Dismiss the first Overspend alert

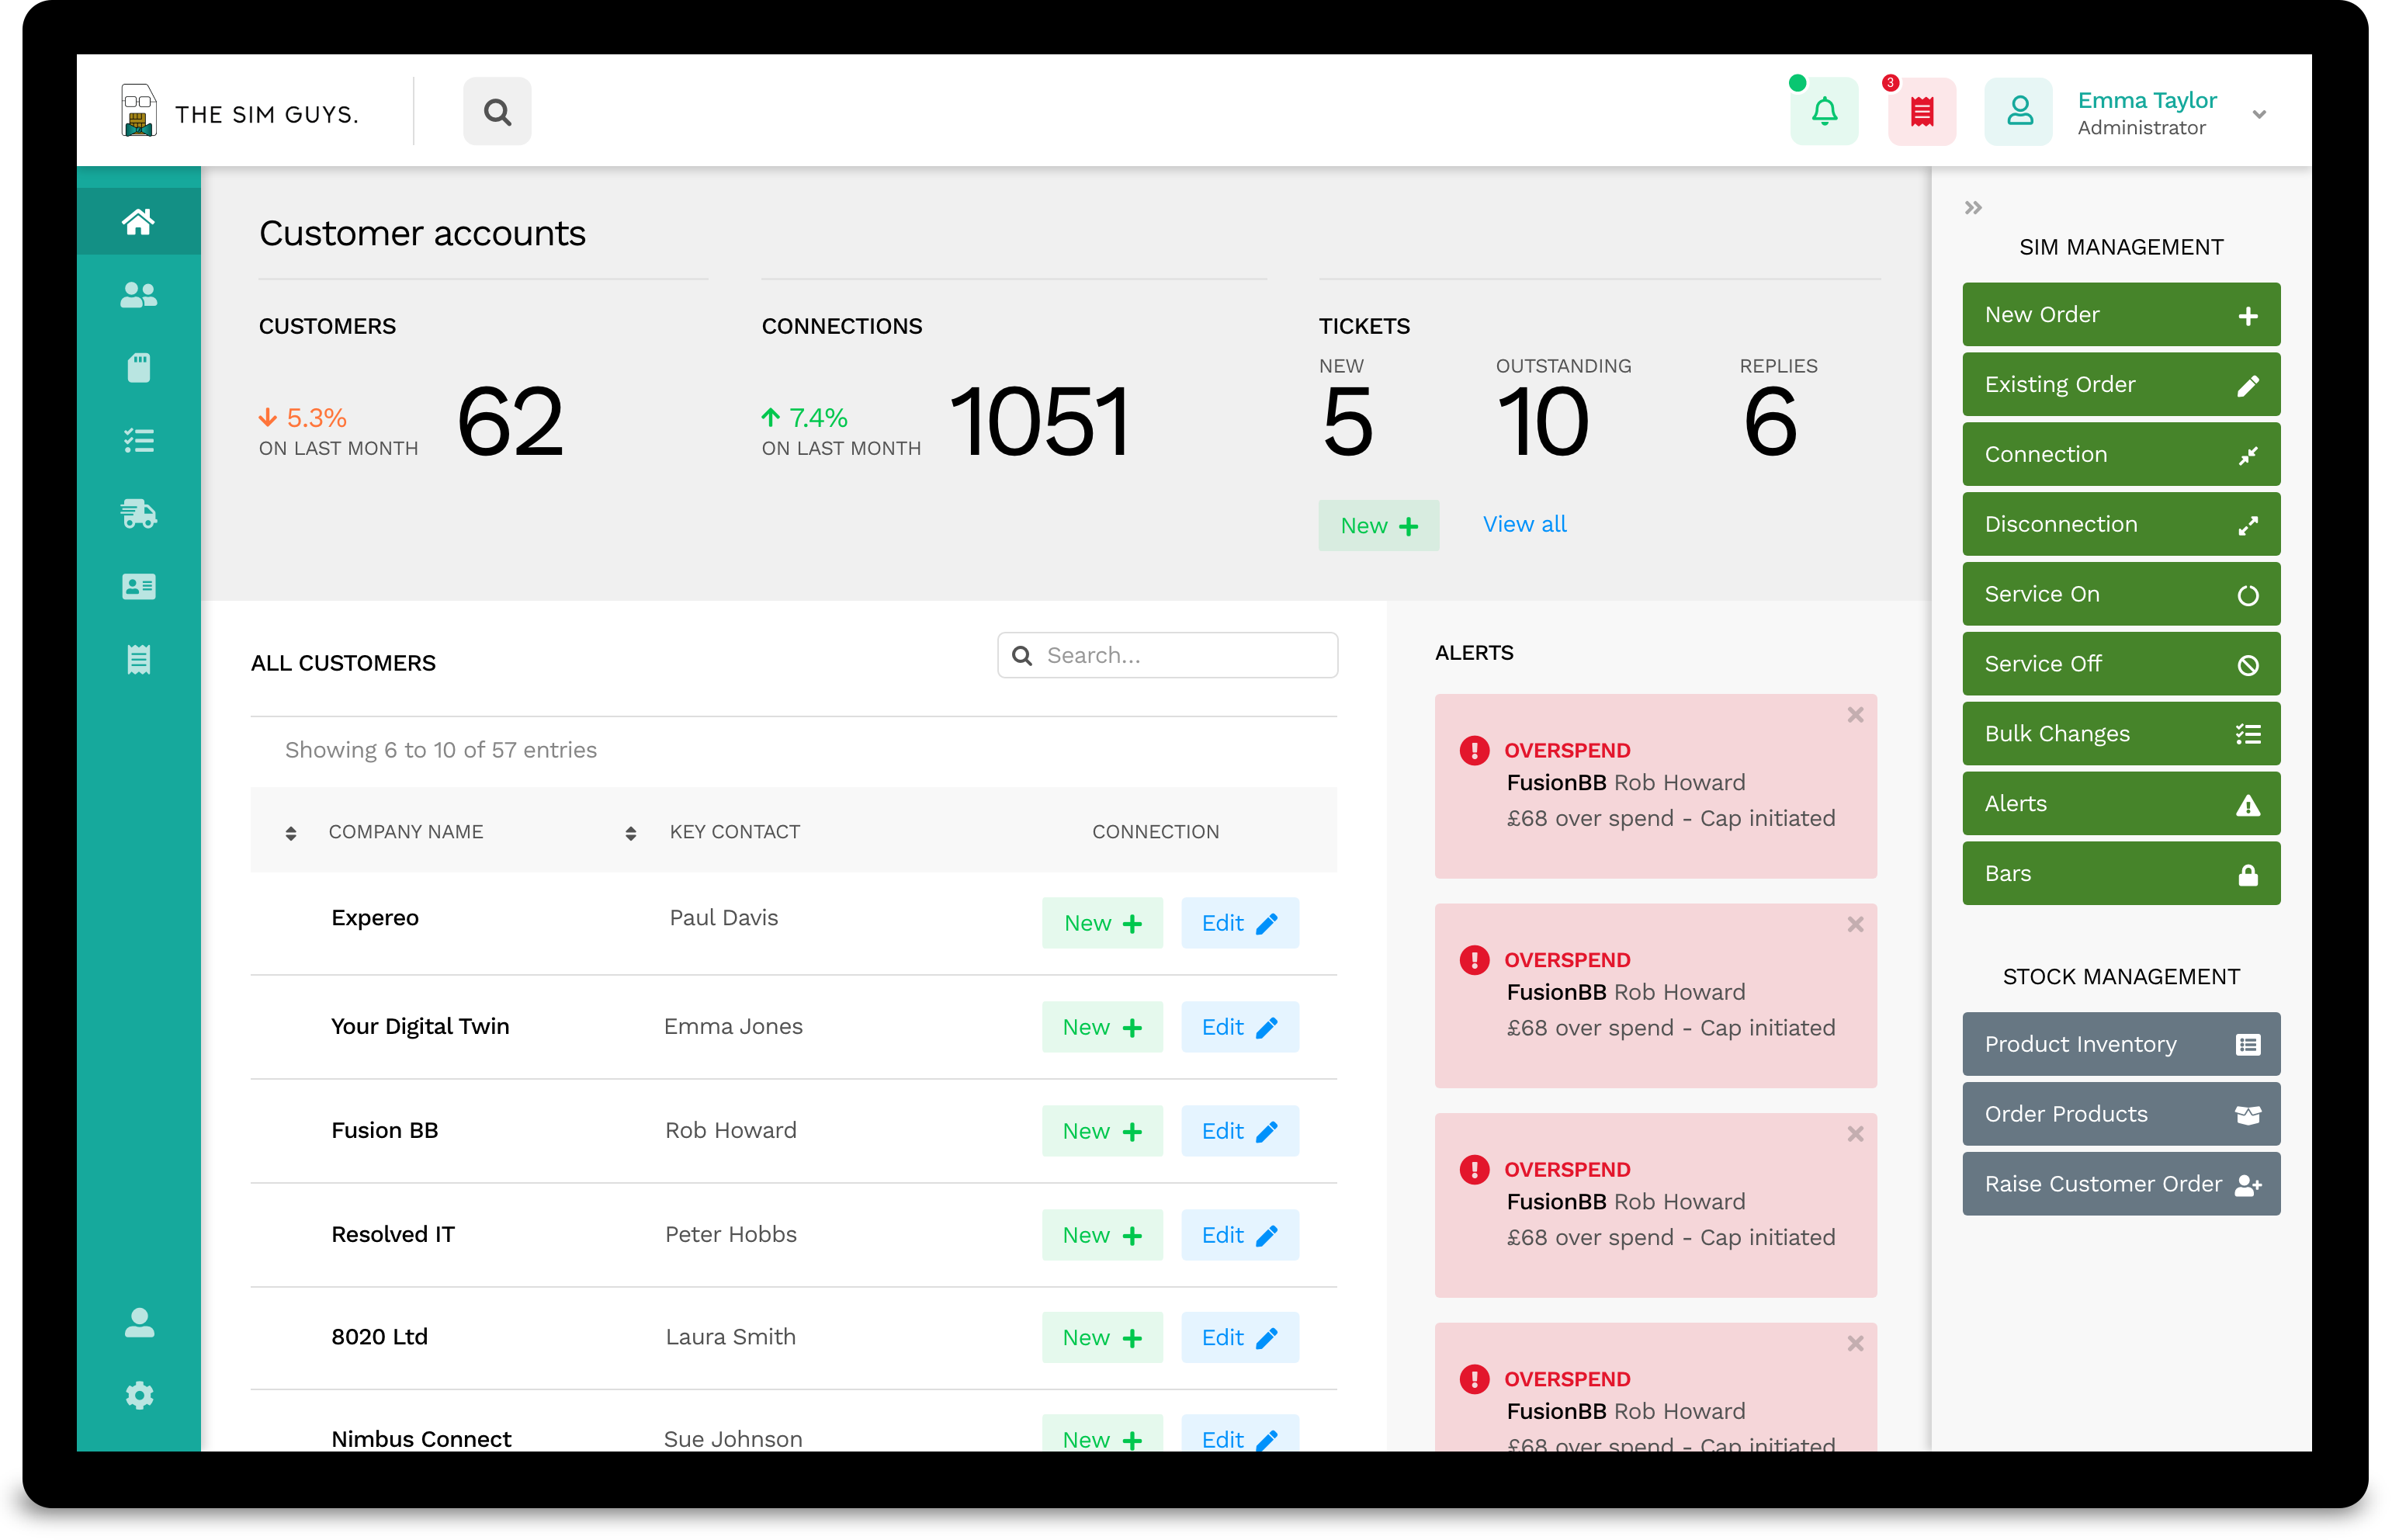(x=1855, y=715)
